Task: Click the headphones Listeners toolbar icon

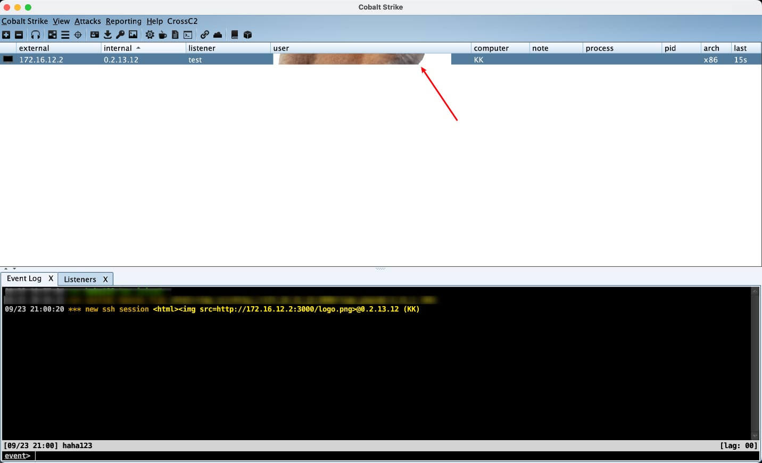Action: [36, 35]
